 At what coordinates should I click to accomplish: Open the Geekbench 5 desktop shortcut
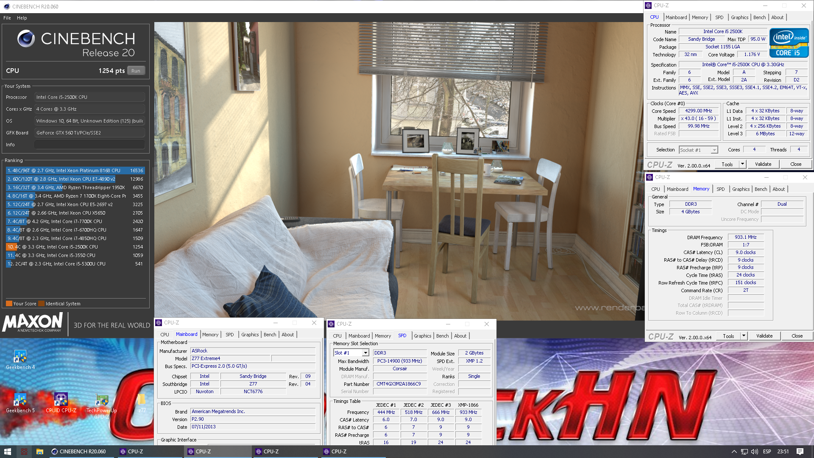point(20,402)
